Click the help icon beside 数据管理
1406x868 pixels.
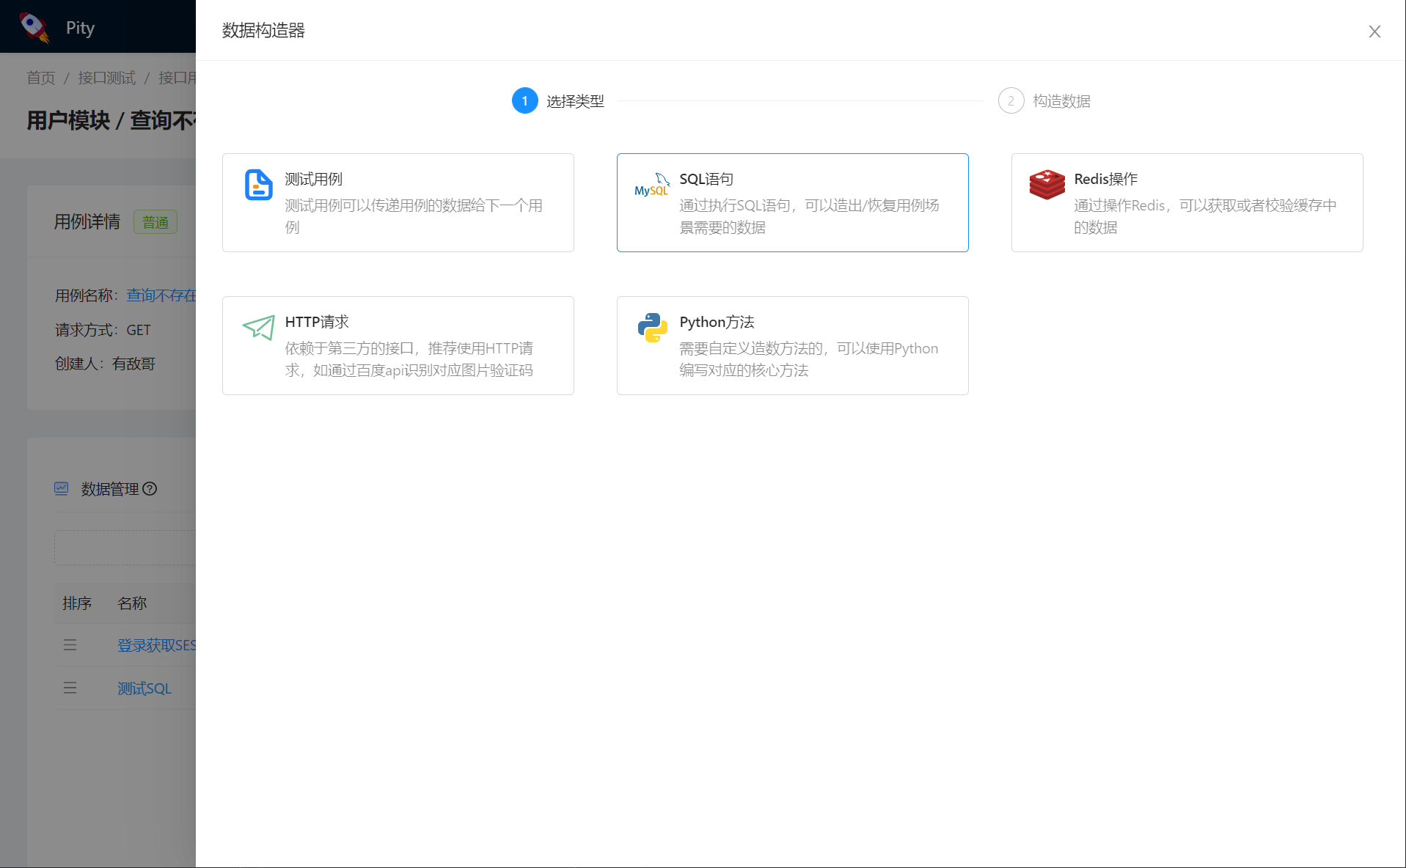[x=150, y=488]
